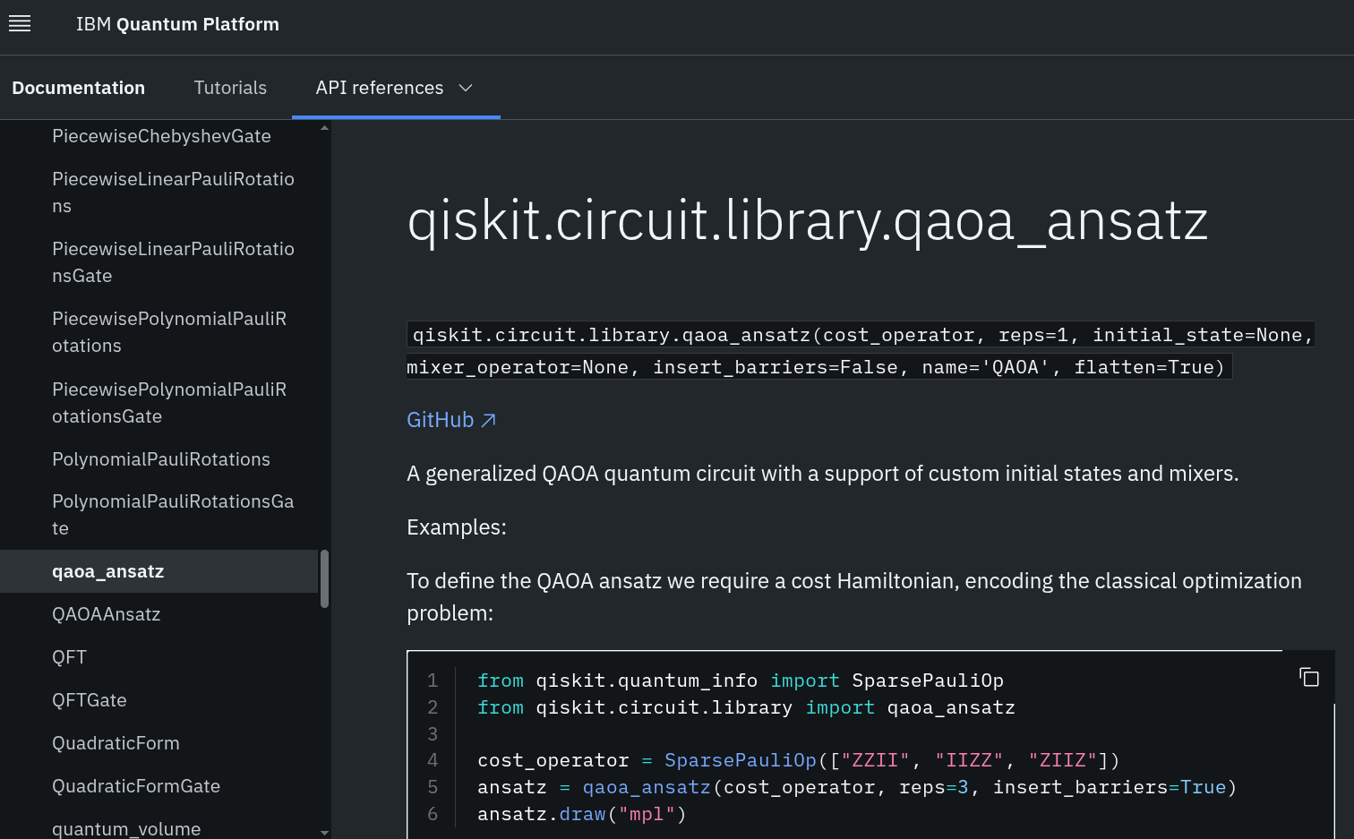Expand the API references chevron

(x=466, y=88)
